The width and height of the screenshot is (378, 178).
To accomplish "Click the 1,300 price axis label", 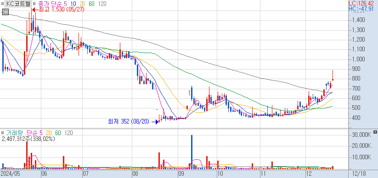I will click(358, 30).
